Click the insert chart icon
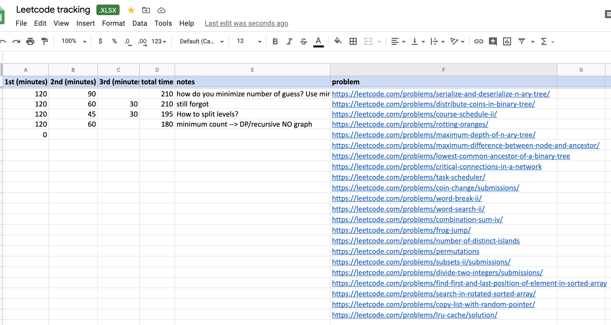611x325 pixels. click(x=507, y=41)
